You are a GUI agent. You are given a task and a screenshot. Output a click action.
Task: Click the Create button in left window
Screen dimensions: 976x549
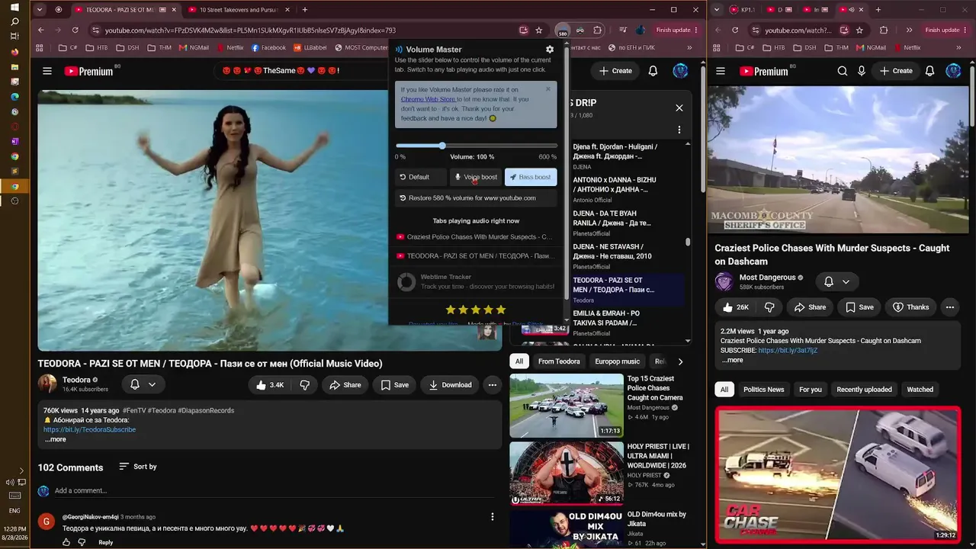(x=615, y=71)
